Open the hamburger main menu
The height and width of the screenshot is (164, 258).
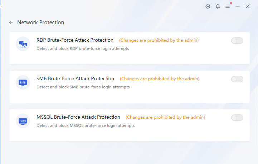click(228, 6)
